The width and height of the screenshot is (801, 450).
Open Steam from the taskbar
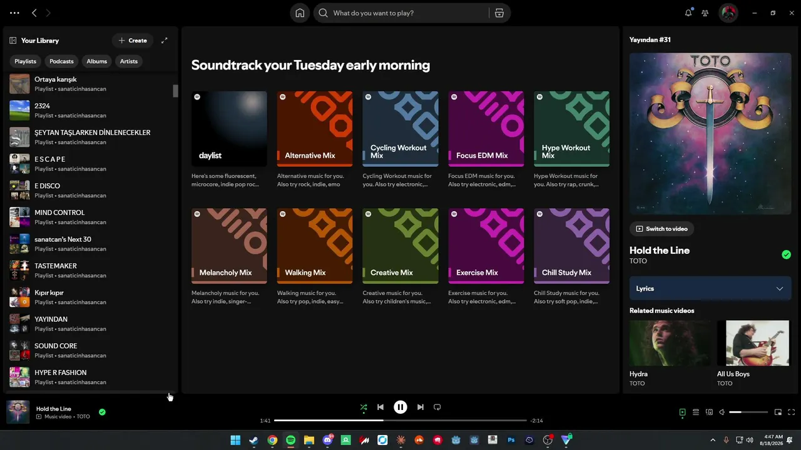point(253,440)
